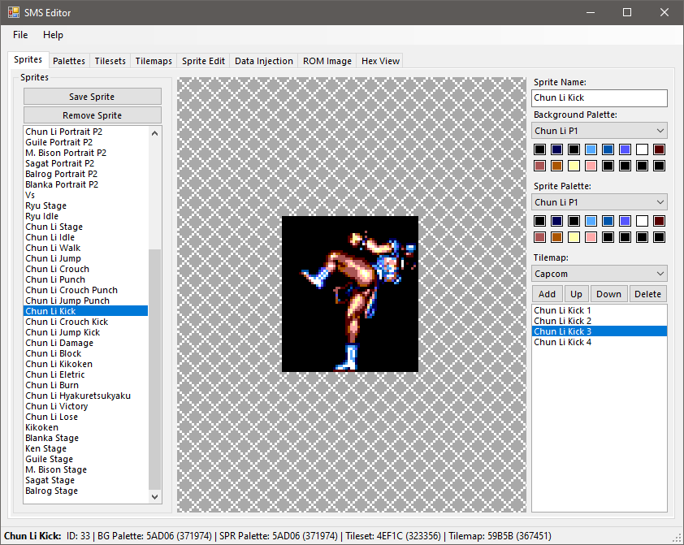Pick the purple Sprite Palette swatch
The image size is (684, 545).
click(x=626, y=221)
